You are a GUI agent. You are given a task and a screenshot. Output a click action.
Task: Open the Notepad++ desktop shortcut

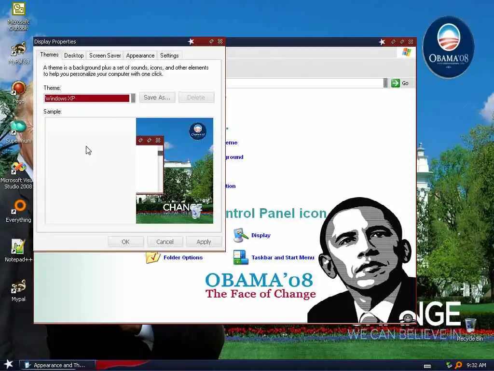pyautogui.click(x=18, y=251)
